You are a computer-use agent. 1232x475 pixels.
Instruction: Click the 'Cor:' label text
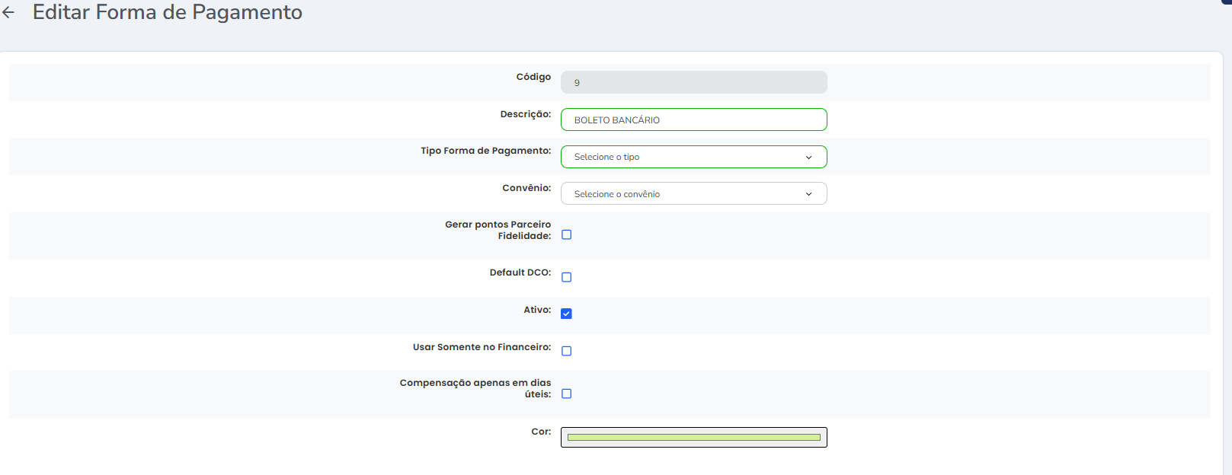click(x=541, y=432)
